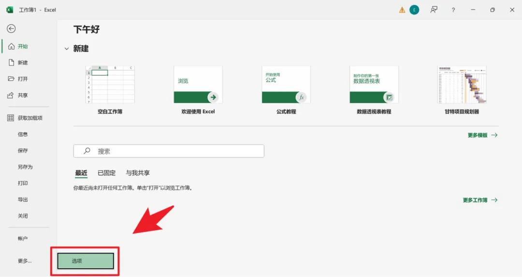Open the account avatar E
Viewport: 522px width, 277px height.
[414, 10]
